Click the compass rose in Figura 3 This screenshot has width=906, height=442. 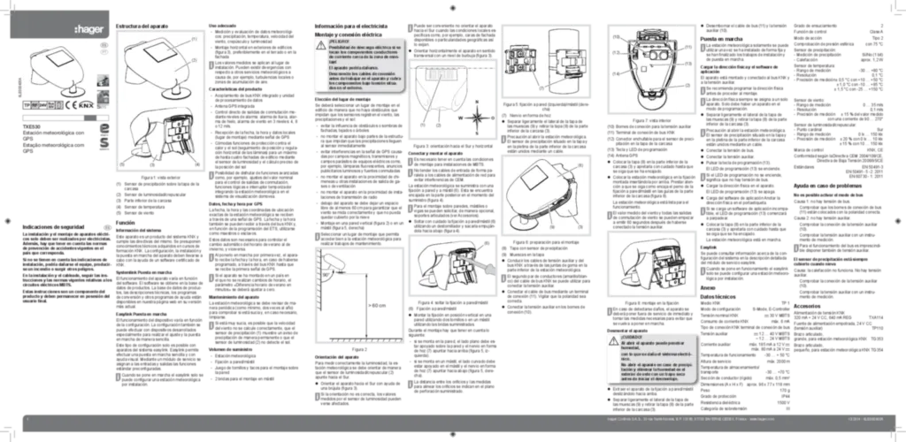(x=477, y=117)
